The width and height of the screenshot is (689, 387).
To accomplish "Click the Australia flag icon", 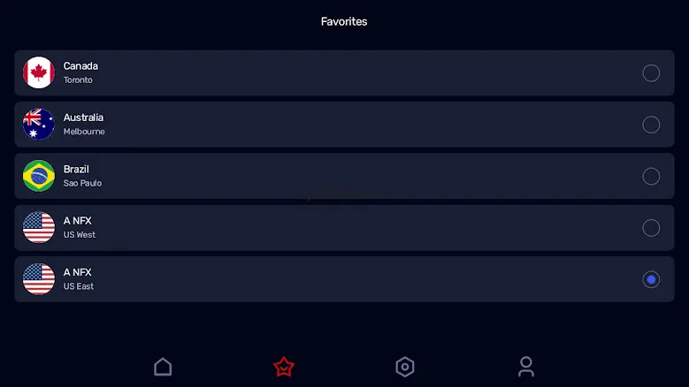I will (x=39, y=125).
